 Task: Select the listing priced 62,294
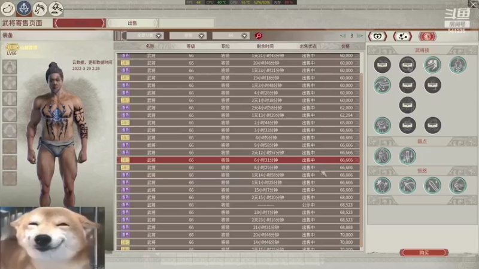coord(238,115)
